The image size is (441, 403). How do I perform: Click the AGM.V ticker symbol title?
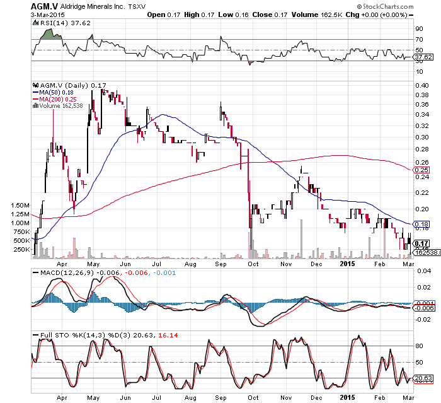click(x=44, y=6)
